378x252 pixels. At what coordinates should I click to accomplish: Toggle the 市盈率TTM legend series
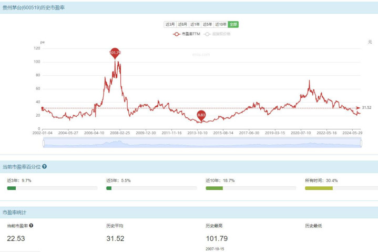[x=187, y=34]
